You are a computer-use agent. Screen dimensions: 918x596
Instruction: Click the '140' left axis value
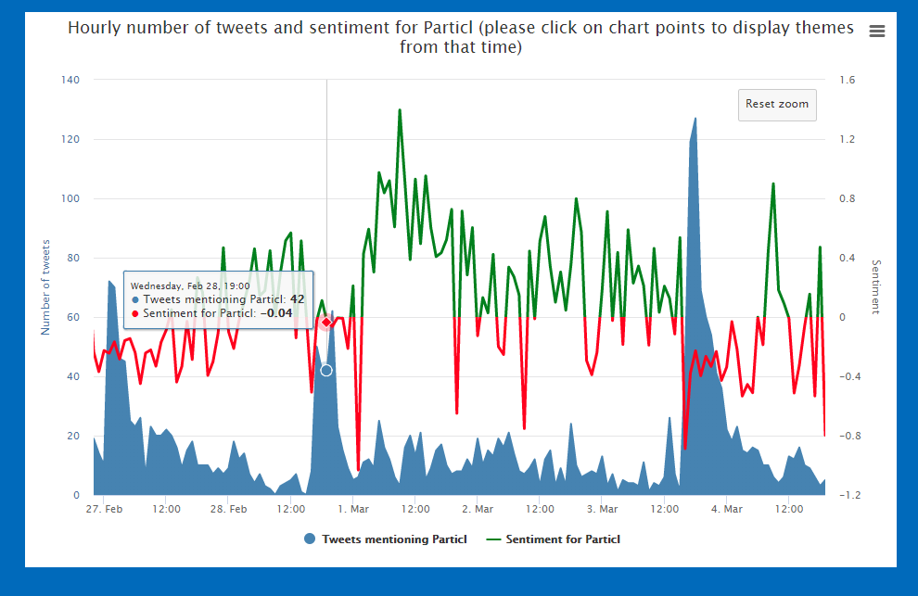click(x=70, y=80)
